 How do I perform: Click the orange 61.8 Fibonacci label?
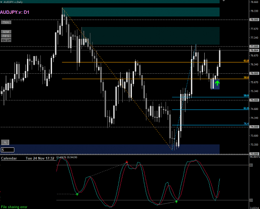pyautogui.click(x=246, y=61)
